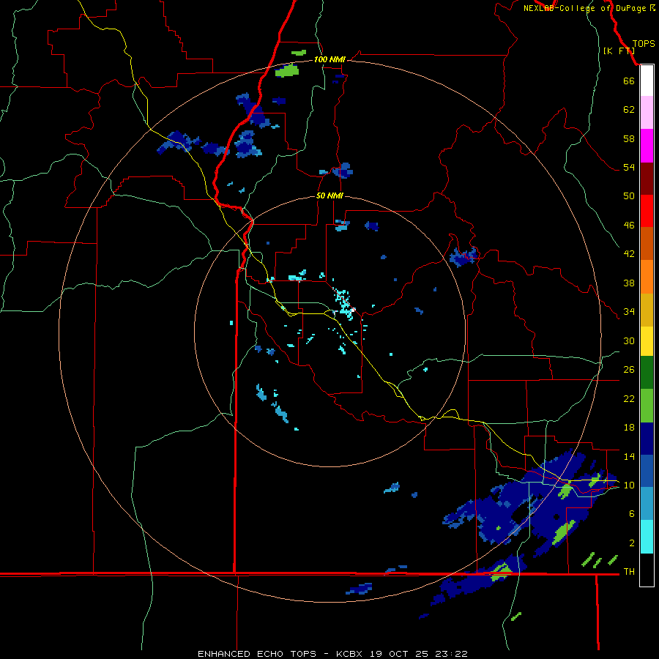Viewport: 659px width, 659px height.
Task: Click the yellow swatch in the legend
Action: tap(647, 341)
